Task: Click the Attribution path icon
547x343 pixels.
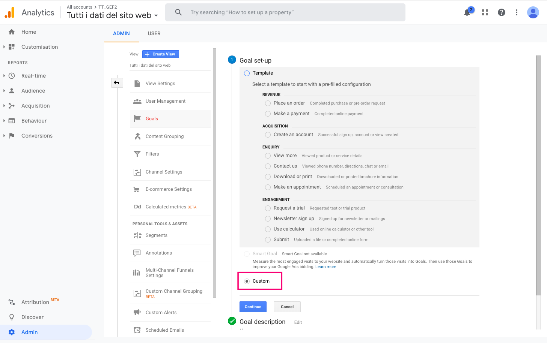Action: click(x=12, y=302)
